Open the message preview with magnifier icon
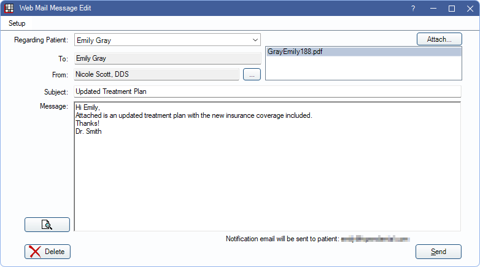The image size is (480, 267). coord(47,225)
